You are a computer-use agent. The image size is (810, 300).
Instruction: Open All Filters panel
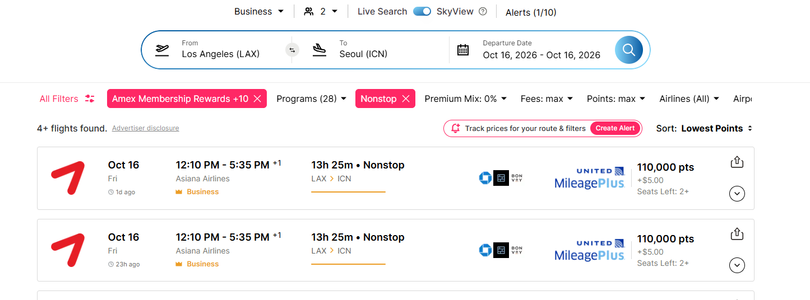coord(67,99)
